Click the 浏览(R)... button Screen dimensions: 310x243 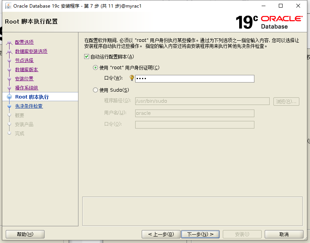pos(286,102)
